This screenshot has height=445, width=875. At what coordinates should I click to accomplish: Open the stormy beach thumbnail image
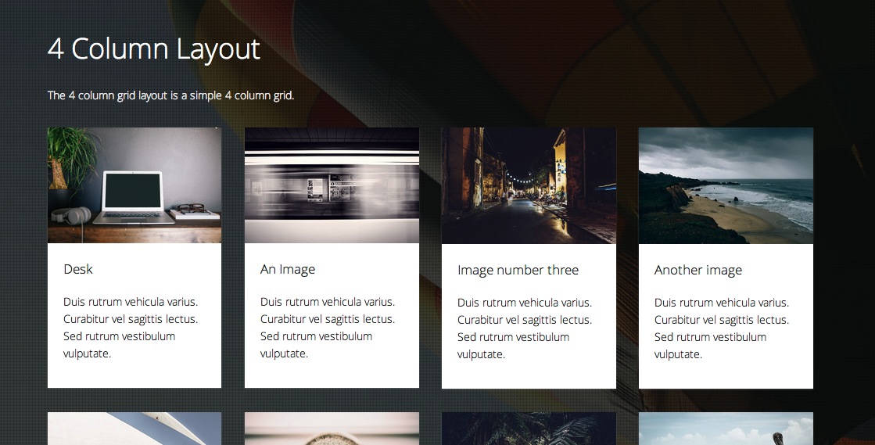[x=726, y=186]
